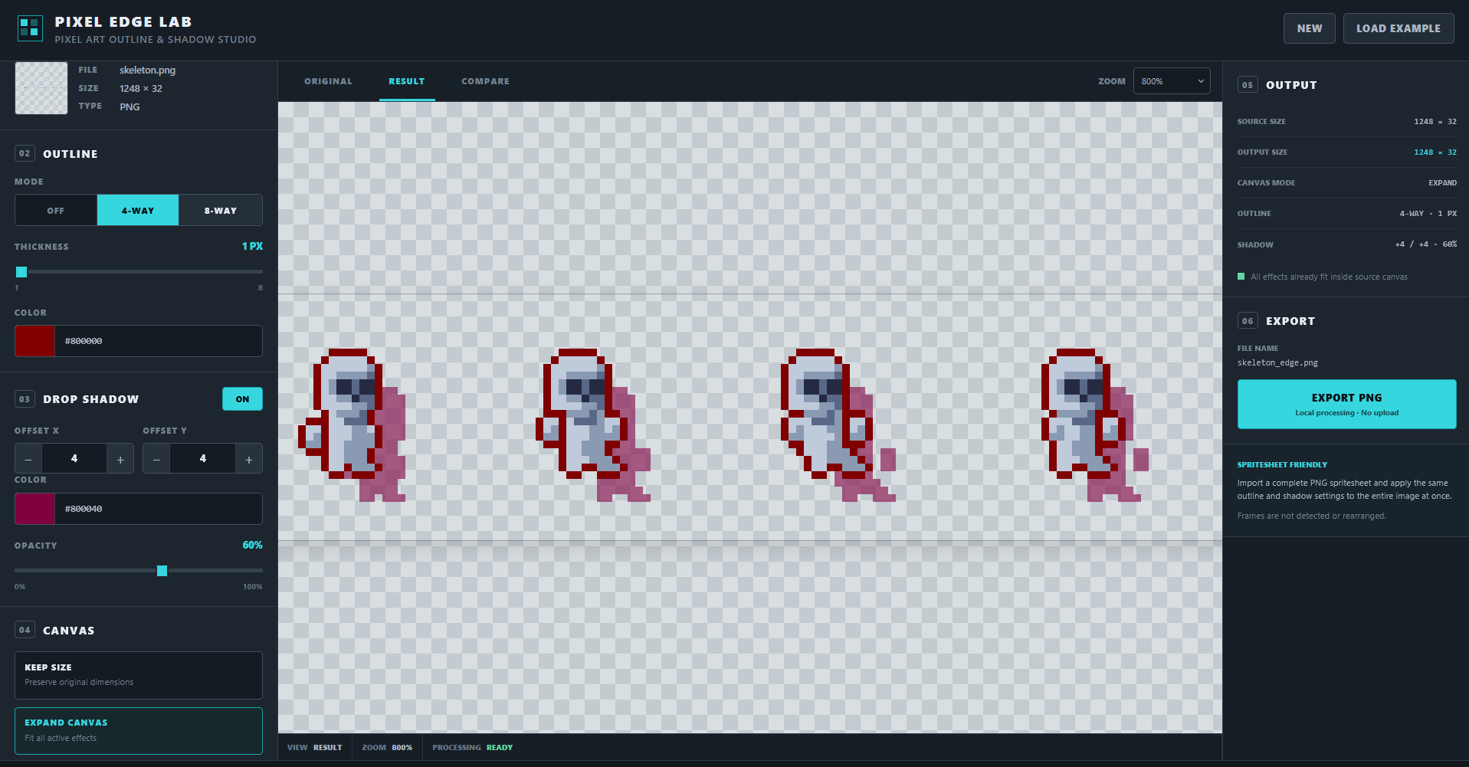Set outline mode to OFF
Screen dimensions: 1469x767
coord(56,210)
